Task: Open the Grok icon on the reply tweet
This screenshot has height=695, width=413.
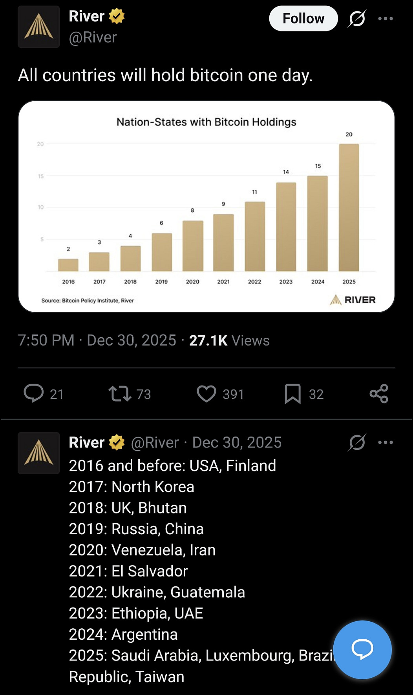Action: pyautogui.click(x=357, y=442)
